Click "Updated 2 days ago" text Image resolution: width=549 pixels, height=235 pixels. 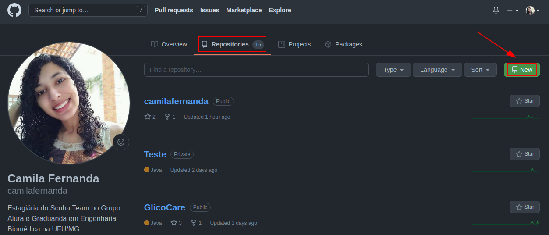click(194, 170)
